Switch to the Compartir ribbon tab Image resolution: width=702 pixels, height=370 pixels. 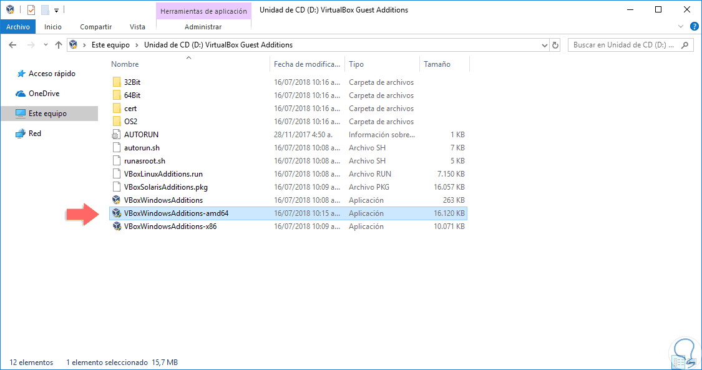click(x=96, y=27)
